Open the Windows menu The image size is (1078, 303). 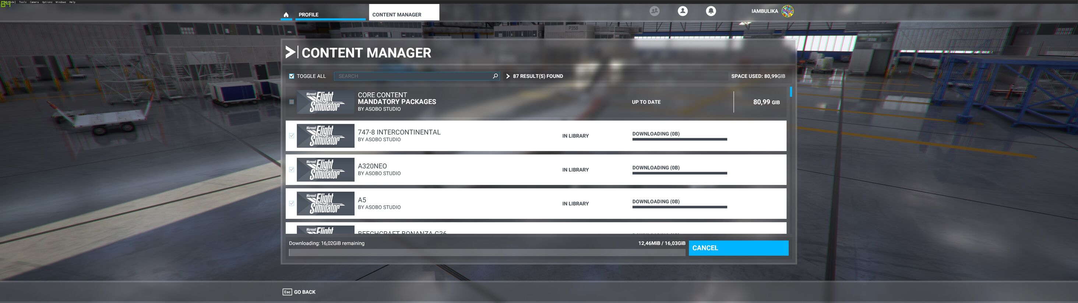[61, 2]
